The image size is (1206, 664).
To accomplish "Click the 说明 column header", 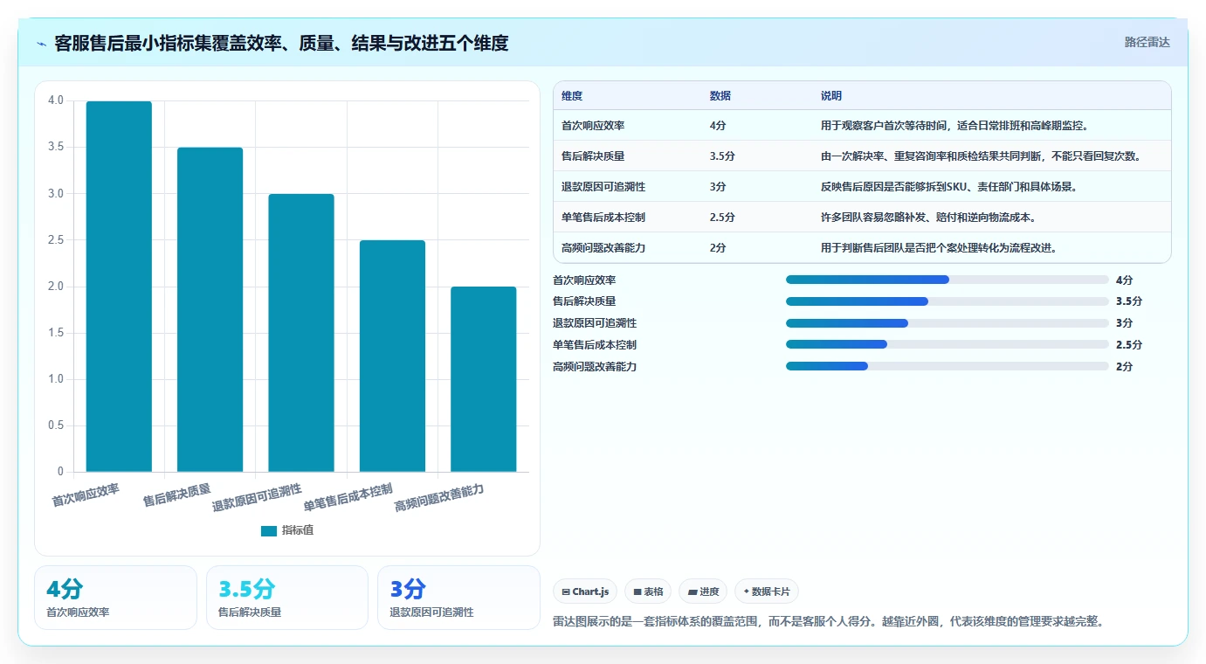I will click(x=831, y=95).
